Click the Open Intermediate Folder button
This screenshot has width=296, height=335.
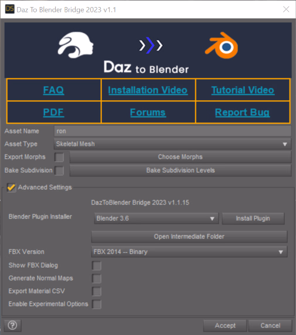[x=189, y=237]
